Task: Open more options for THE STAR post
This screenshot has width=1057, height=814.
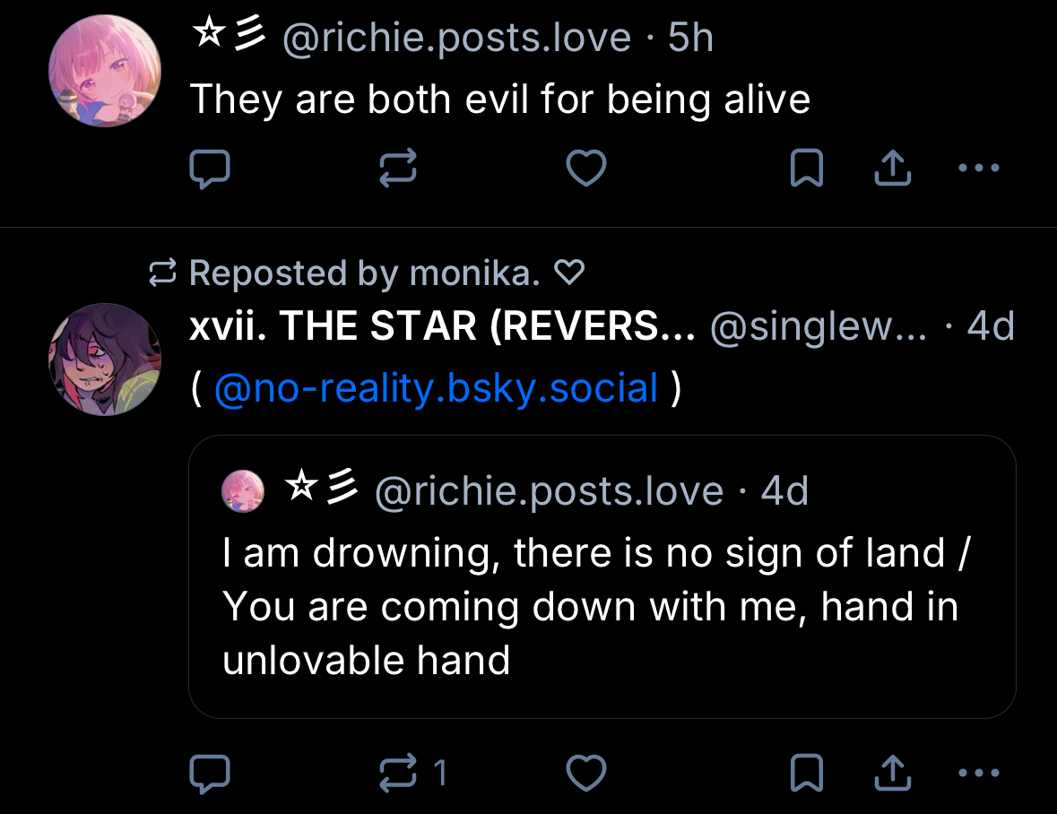Action: click(x=978, y=773)
